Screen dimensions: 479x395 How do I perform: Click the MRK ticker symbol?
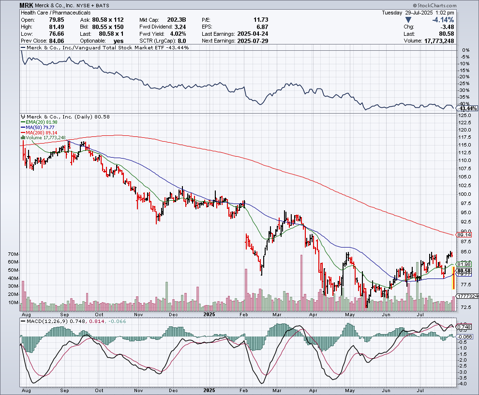(x=26, y=5)
